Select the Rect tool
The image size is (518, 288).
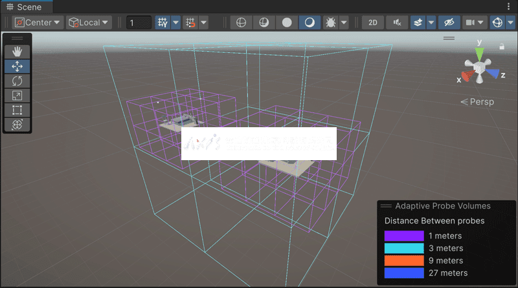click(17, 110)
